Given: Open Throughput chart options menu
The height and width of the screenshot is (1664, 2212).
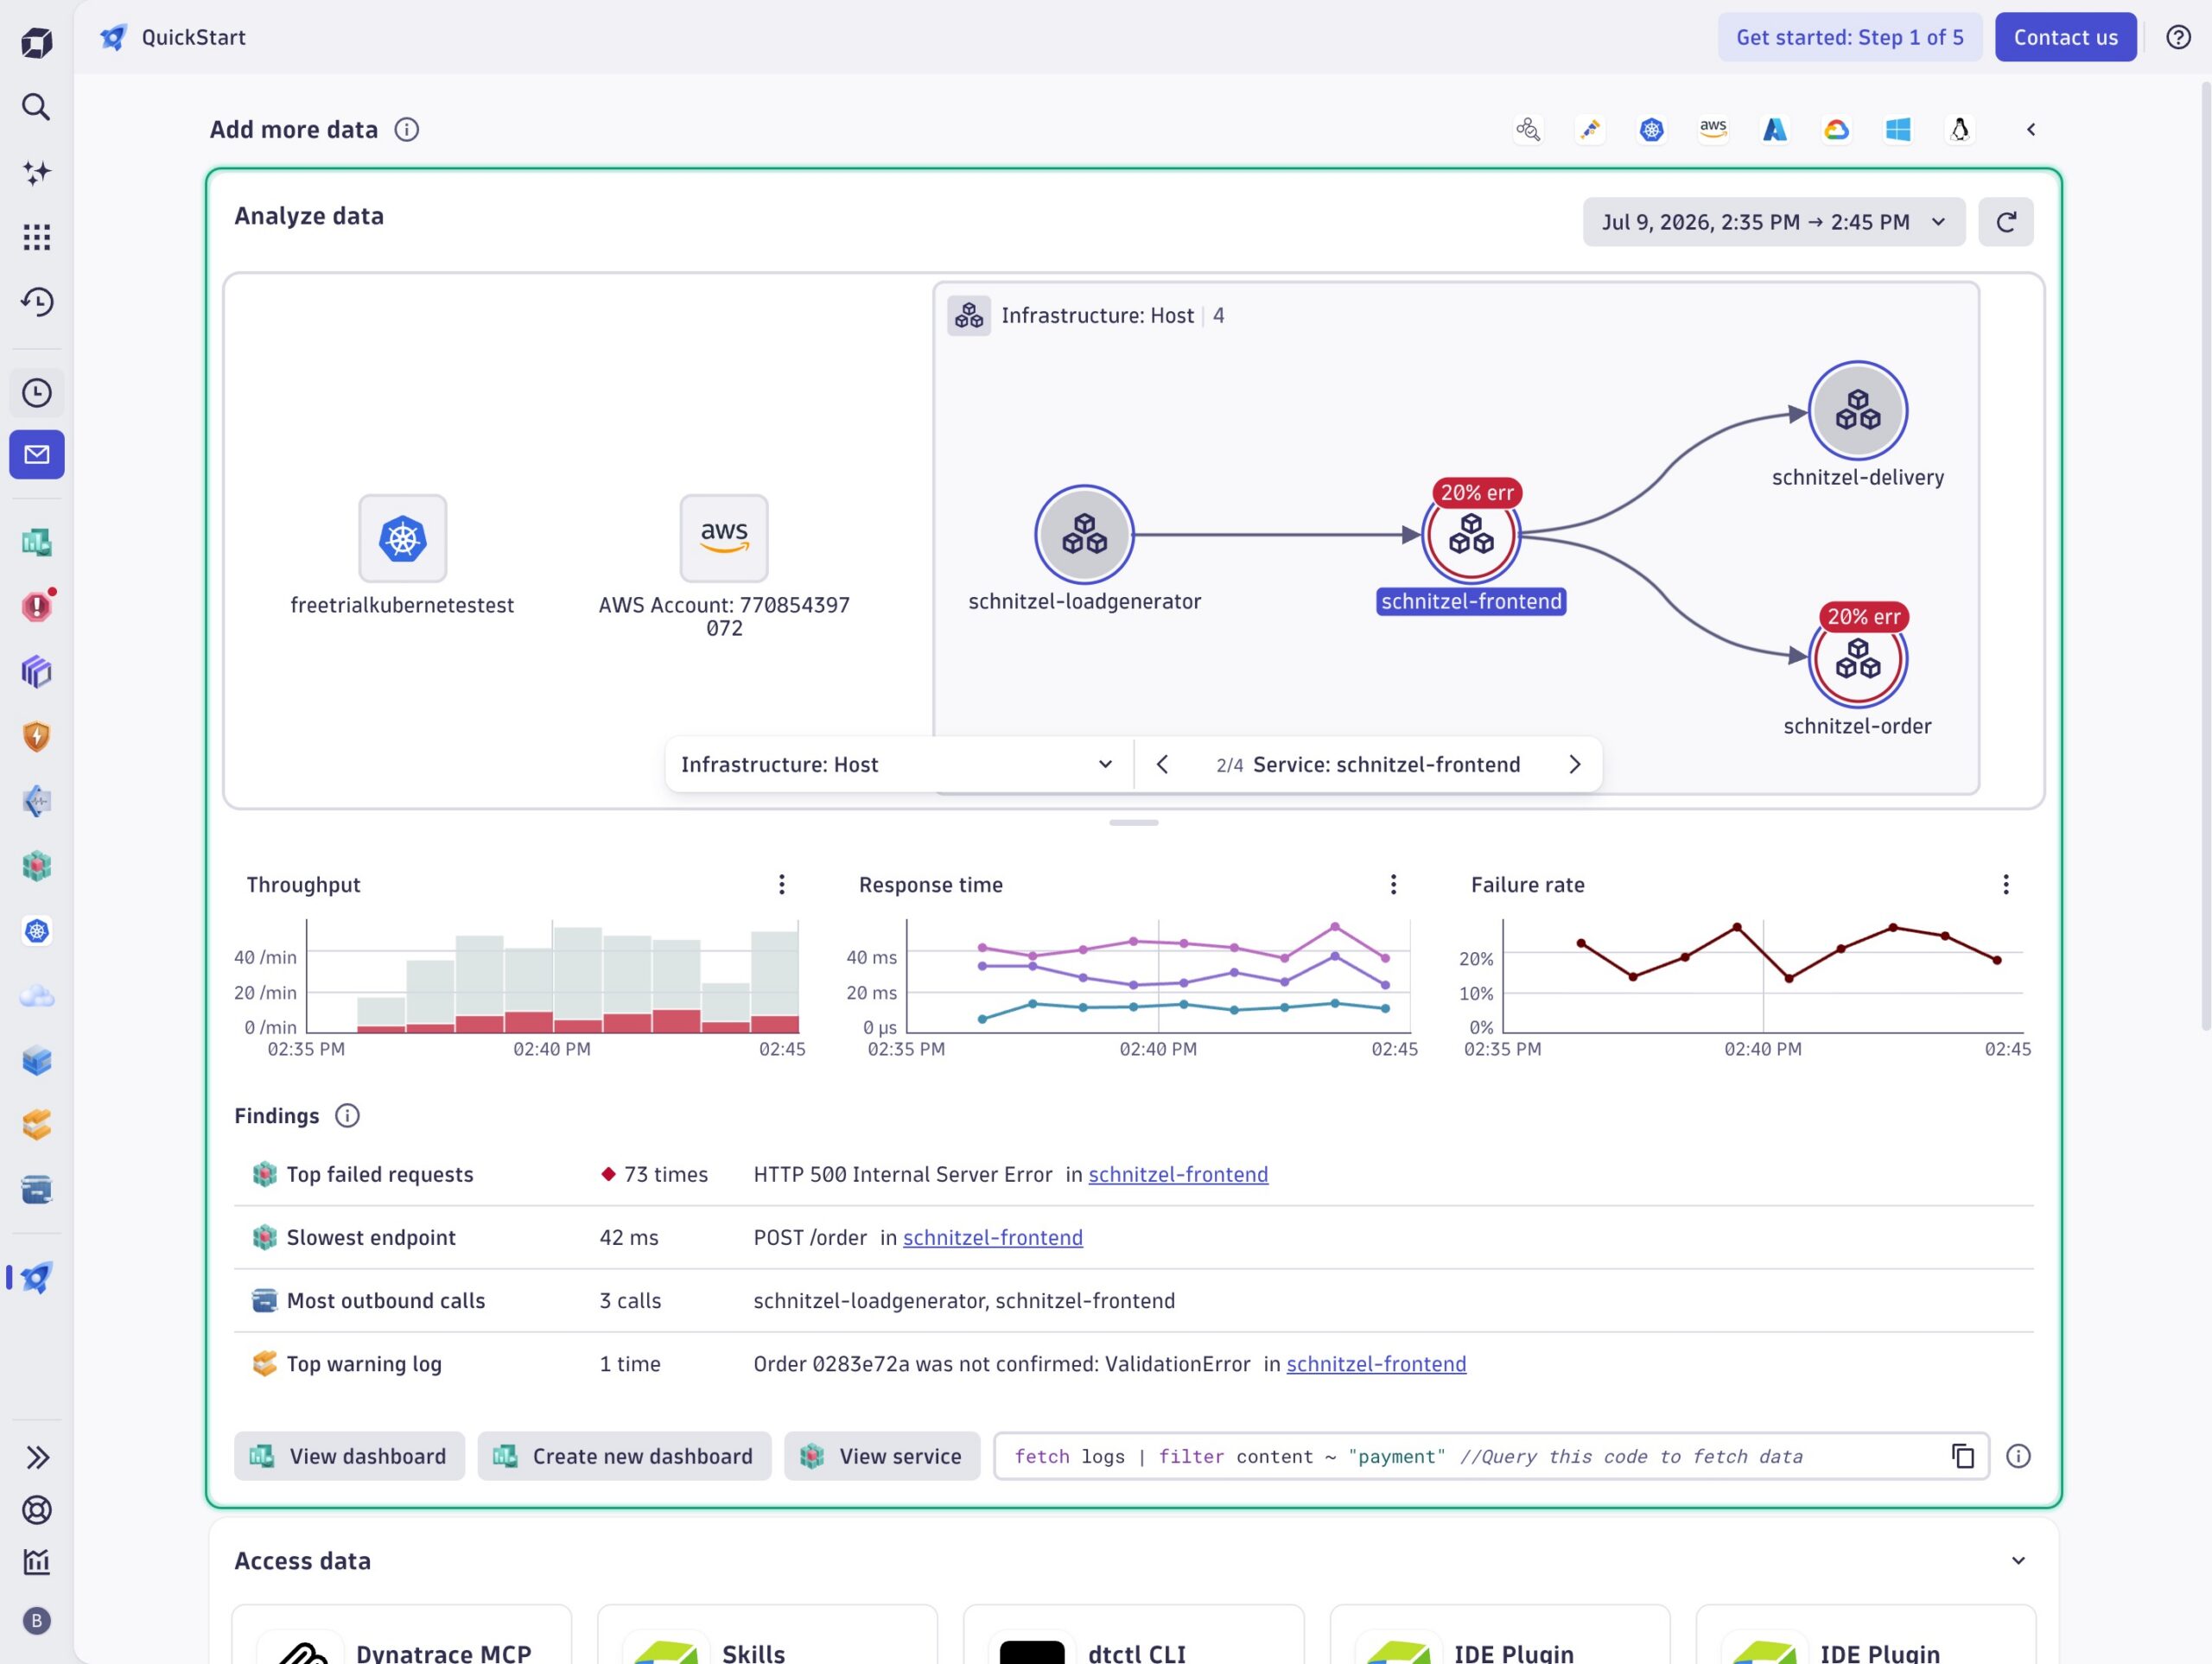Looking at the screenshot, I should coord(782,884).
